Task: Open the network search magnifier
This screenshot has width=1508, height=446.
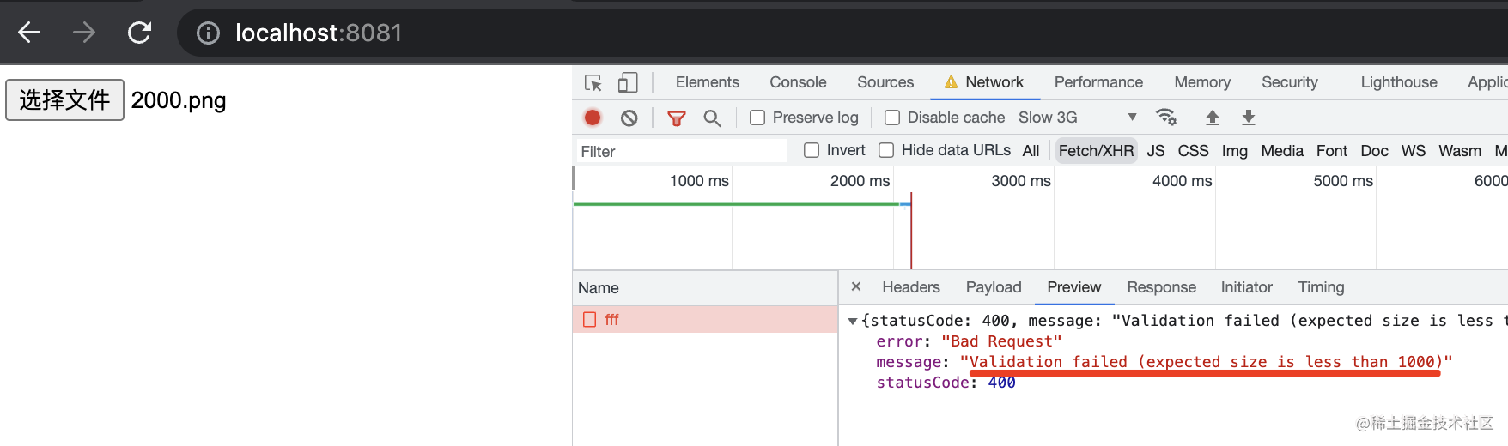Action: tap(712, 118)
